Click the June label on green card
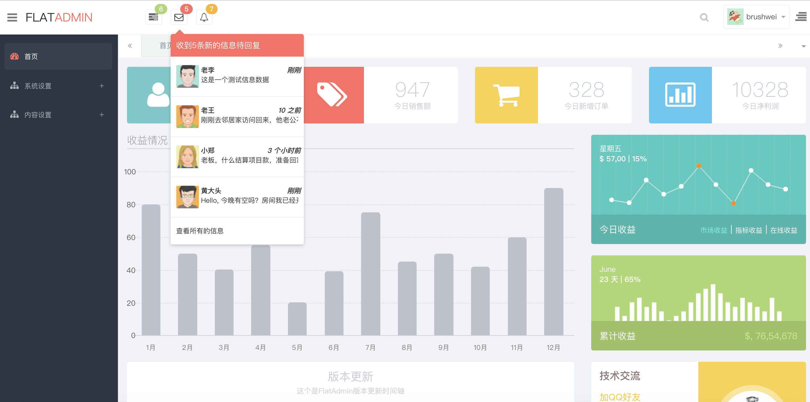The height and width of the screenshot is (402, 810). point(608,269)
